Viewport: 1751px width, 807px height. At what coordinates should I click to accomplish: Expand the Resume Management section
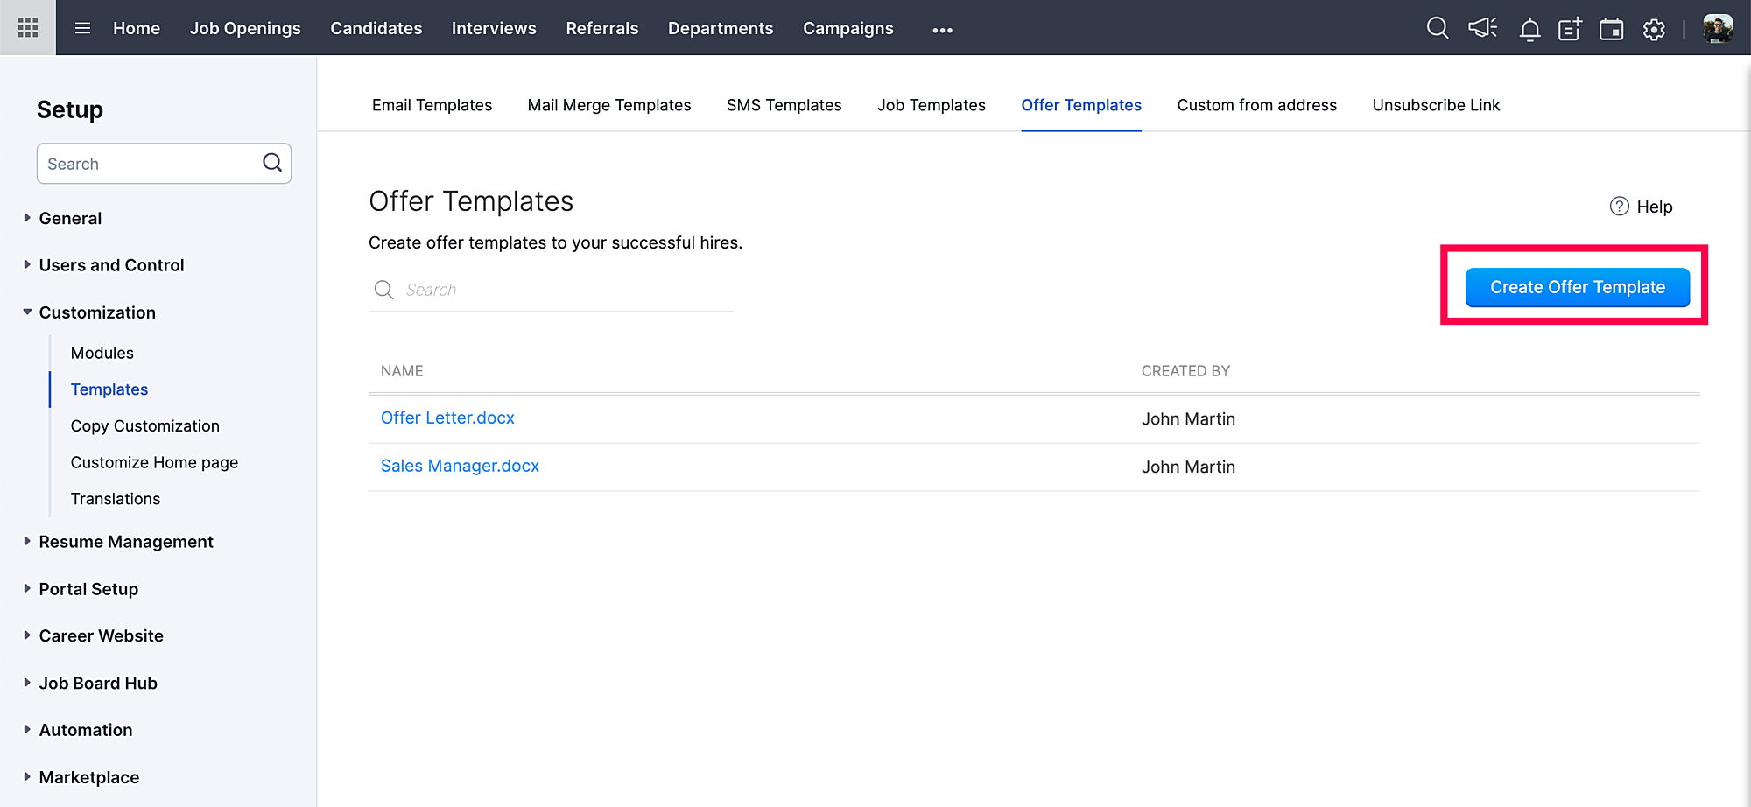click(125, 542)
